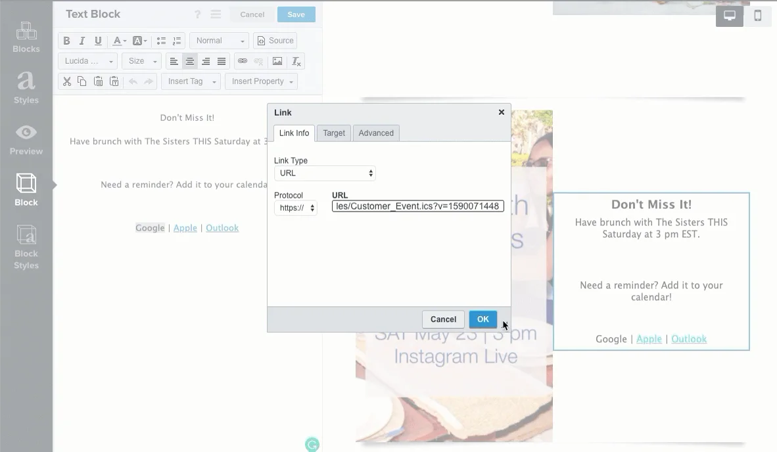Center align the text
The image size is (777, 452).
pos(190,61)
